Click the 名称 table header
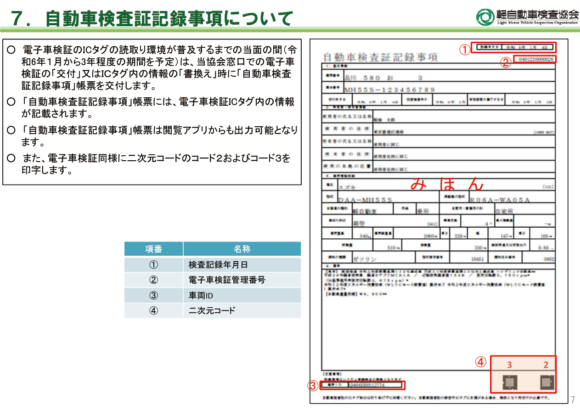 [x=242, y=249]
